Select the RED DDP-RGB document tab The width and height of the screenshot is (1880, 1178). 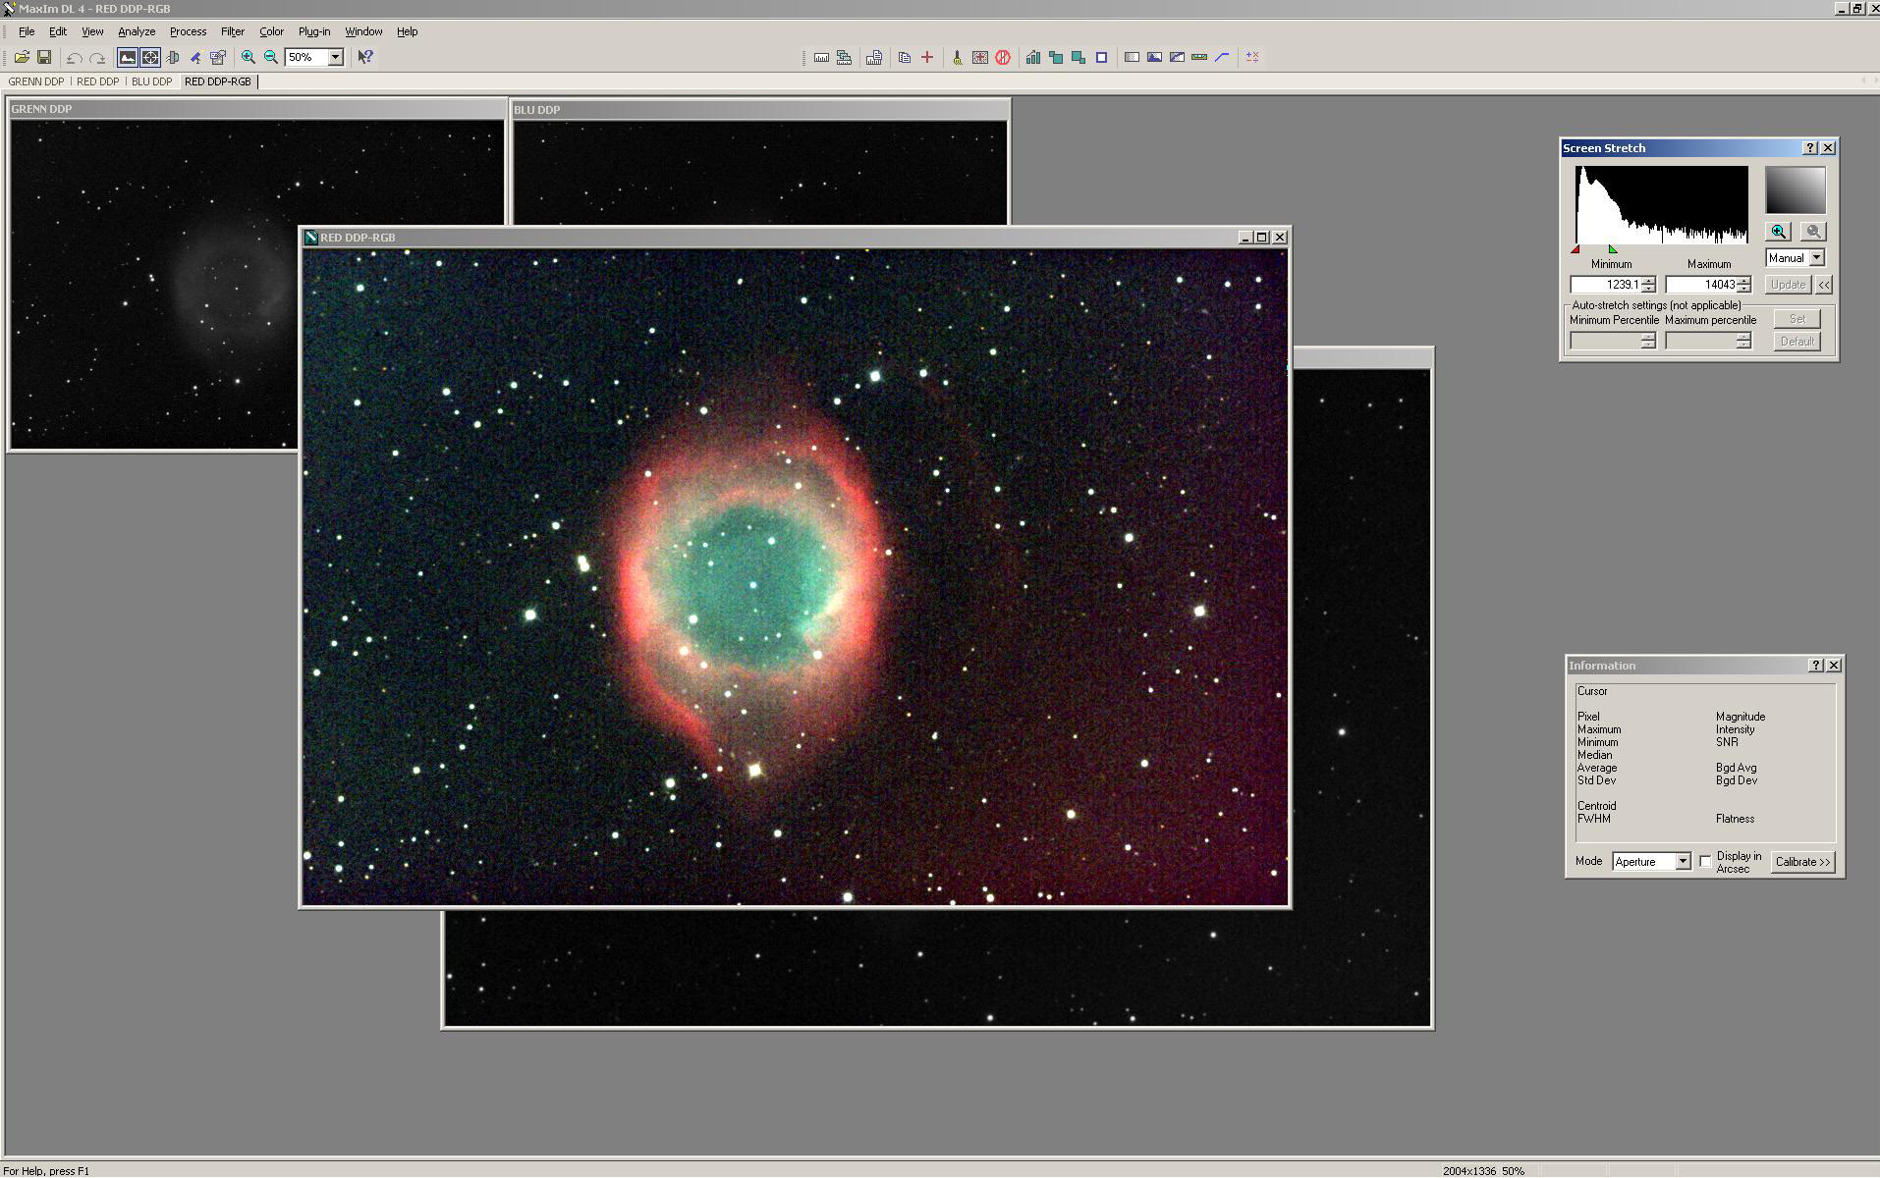218,81
